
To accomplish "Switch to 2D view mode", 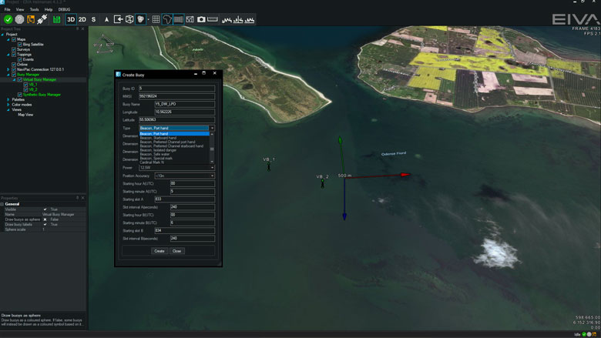I will click(82, 18).
